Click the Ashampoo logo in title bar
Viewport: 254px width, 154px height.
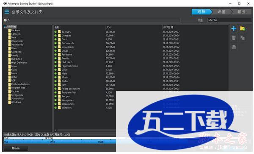(5, 3)
